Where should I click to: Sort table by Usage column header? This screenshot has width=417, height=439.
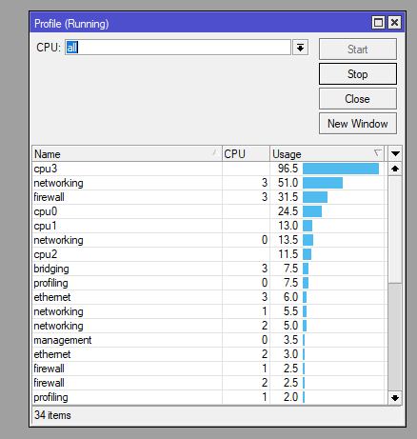pyautogui.click(x=327, y=154)
